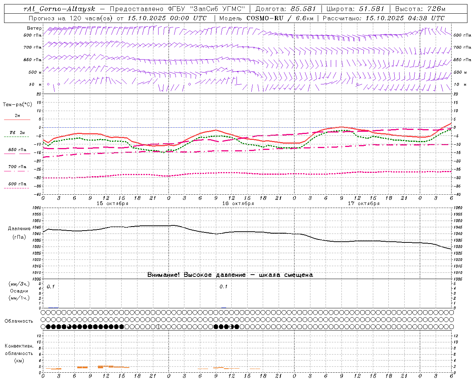Click the warning Внимание! Высокое давление notice

coord(230,275)
